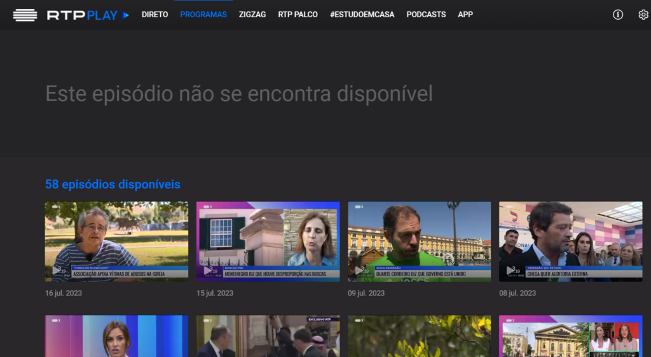Screen dimensions: 651x357
Task: Select the PROGRAMAS menu item
Action: [203, 15]
